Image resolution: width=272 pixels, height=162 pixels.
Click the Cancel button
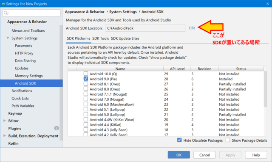(204, 155)
